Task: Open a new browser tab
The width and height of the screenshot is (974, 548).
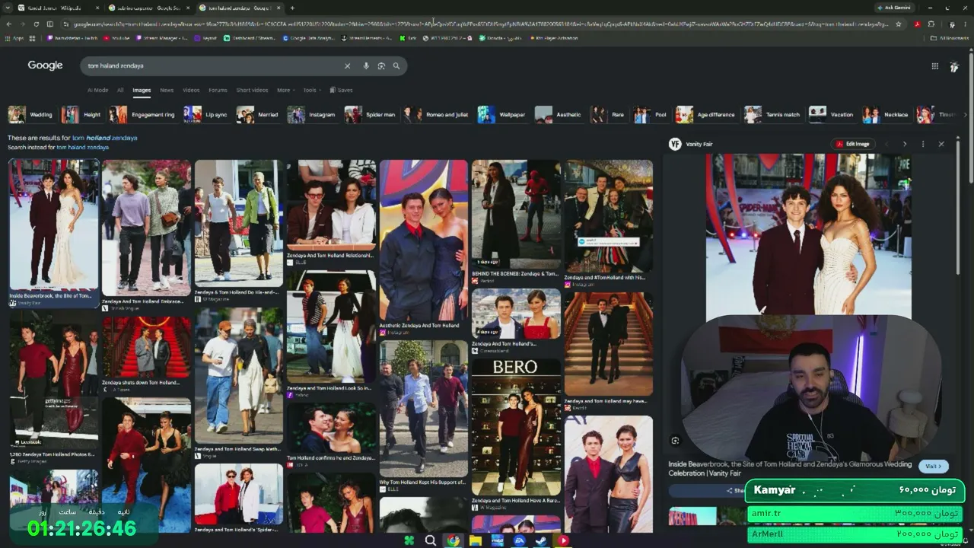Action: point(292,8)
